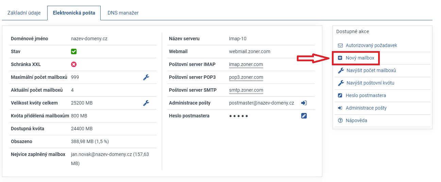Click wrench icon beside Velikost kvóty celkem

pos(146,103)
